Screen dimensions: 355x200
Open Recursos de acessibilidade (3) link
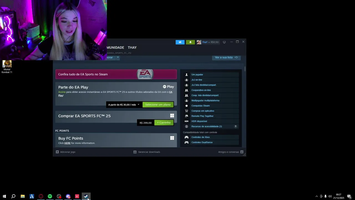pyautogui.click(x=207, y=126)
